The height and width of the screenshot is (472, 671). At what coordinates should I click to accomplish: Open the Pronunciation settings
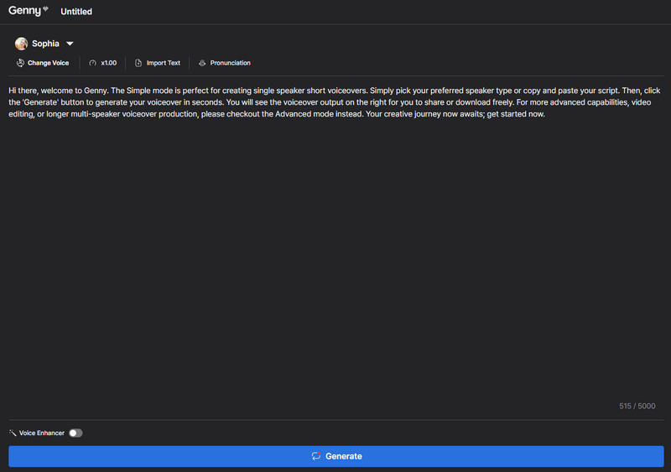[x=230, y=63]
